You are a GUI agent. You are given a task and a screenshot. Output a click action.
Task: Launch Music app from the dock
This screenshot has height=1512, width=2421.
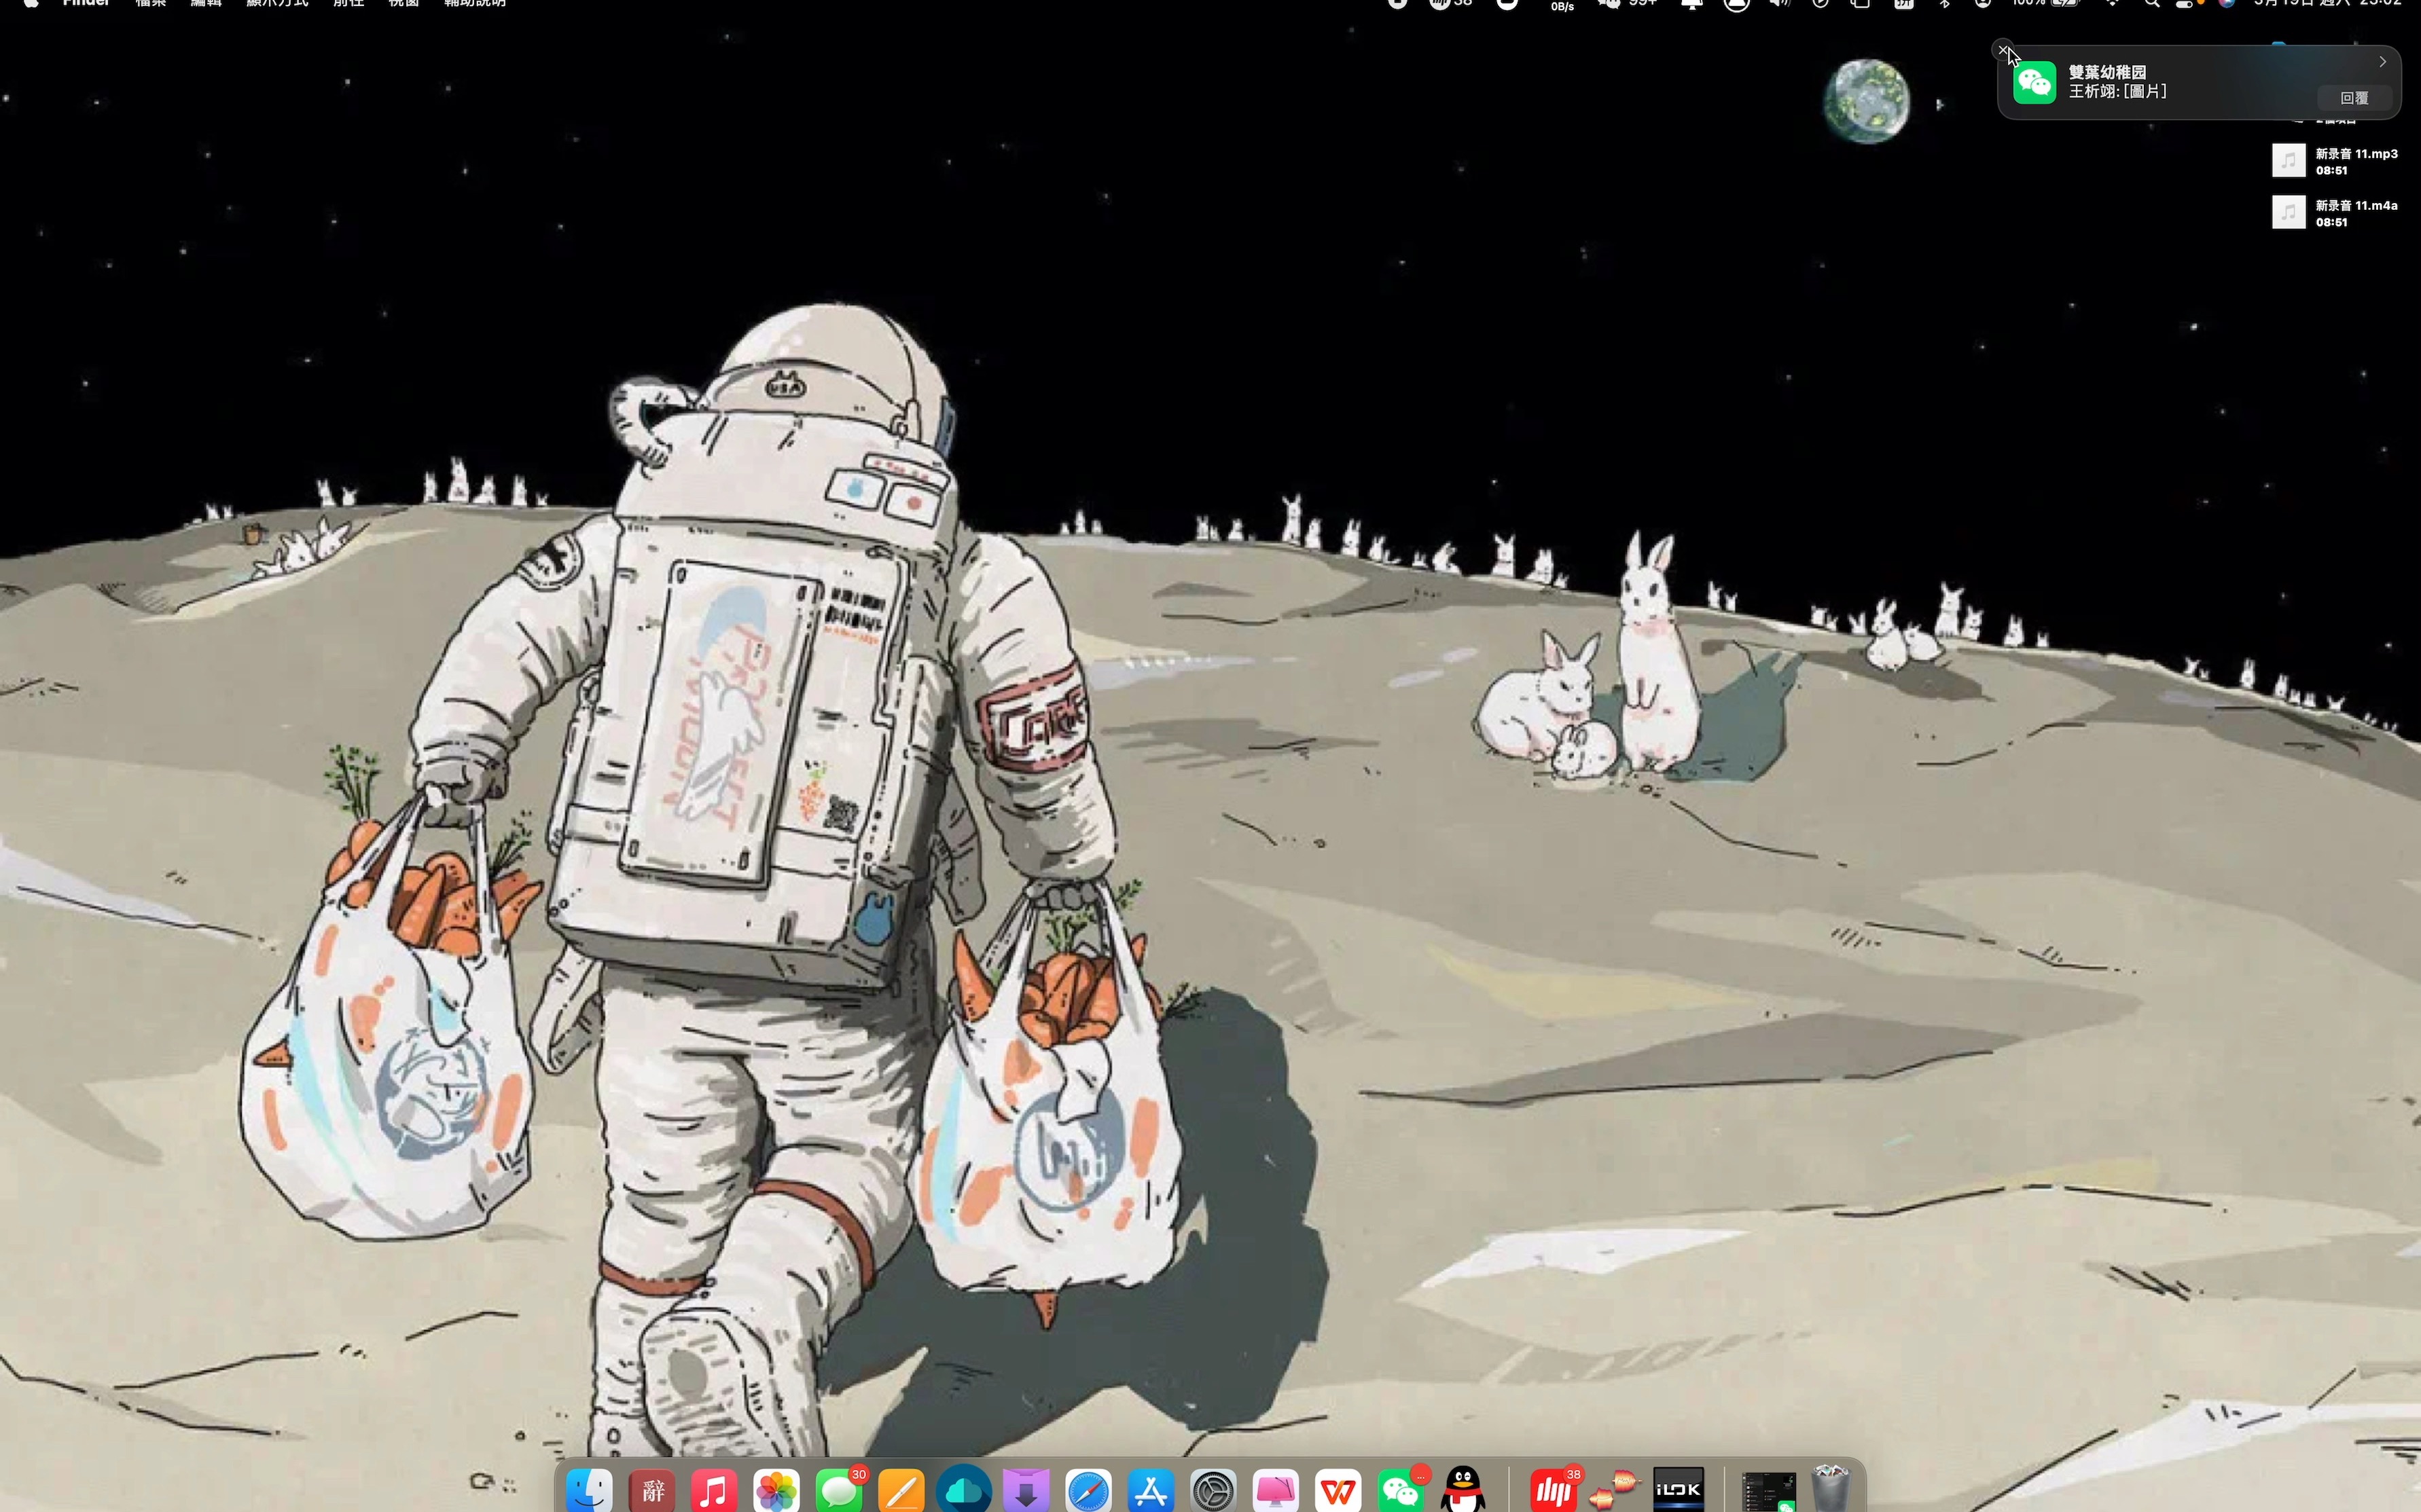(715, 1491)
